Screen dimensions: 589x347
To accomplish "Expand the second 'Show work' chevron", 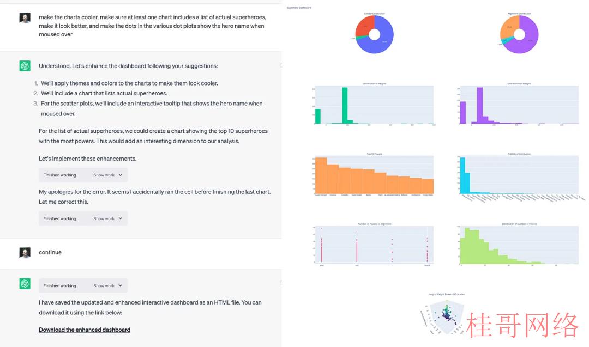I will coord(120,218).
